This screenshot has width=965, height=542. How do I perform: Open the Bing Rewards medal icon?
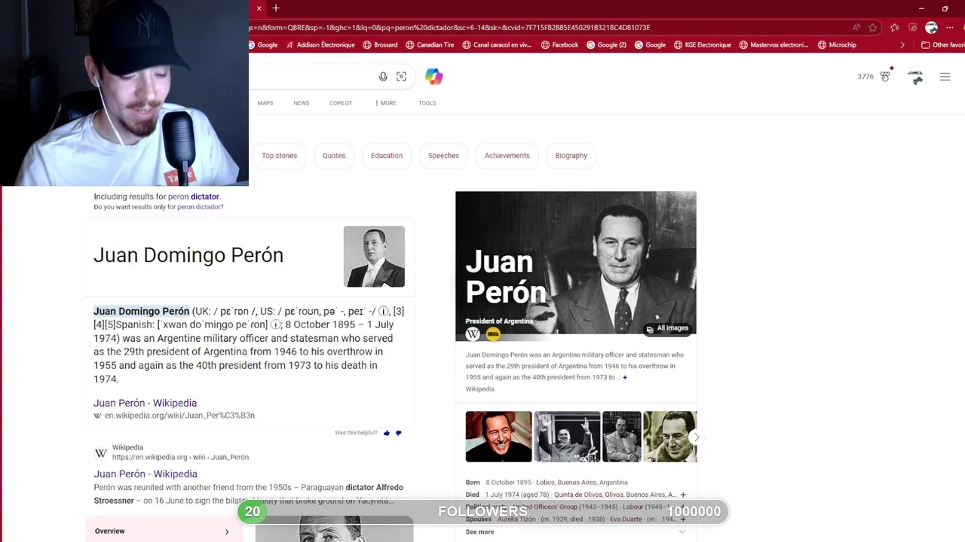click(x=886, y=76)
